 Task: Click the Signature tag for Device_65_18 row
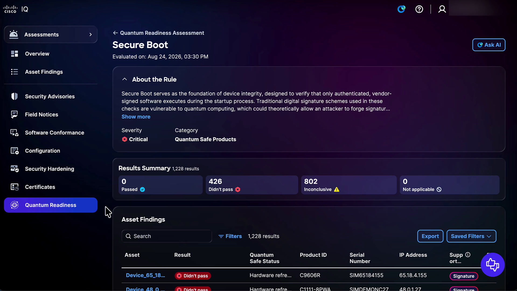(463, 276)
